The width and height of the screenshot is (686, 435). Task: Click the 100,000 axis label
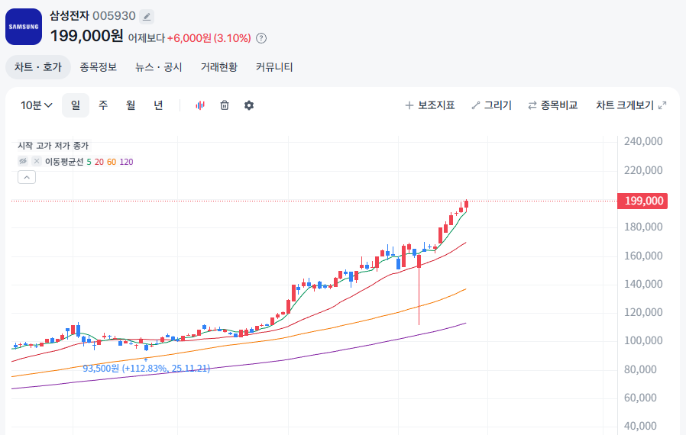point(643,340)
